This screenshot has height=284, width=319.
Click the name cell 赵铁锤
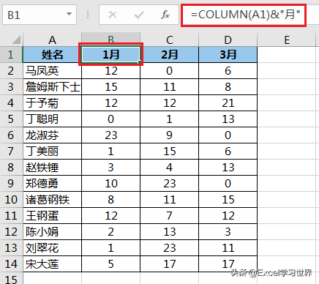(52, 168)
